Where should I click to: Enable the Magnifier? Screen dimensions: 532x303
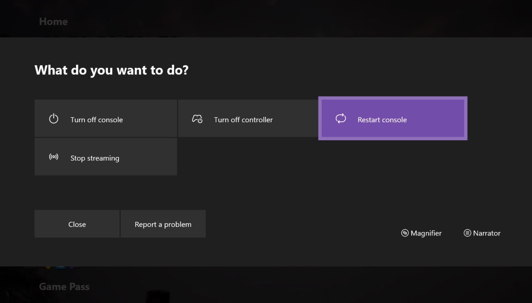tap(421, 233)
